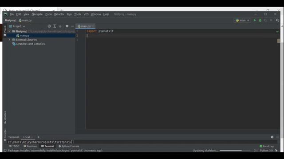Expand All in Project panel

click(x=55, y=26)
